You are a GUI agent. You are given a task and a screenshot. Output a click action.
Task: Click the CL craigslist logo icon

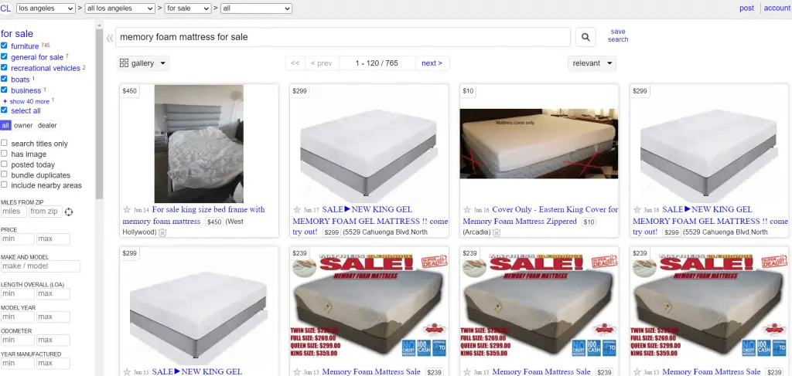5,8
